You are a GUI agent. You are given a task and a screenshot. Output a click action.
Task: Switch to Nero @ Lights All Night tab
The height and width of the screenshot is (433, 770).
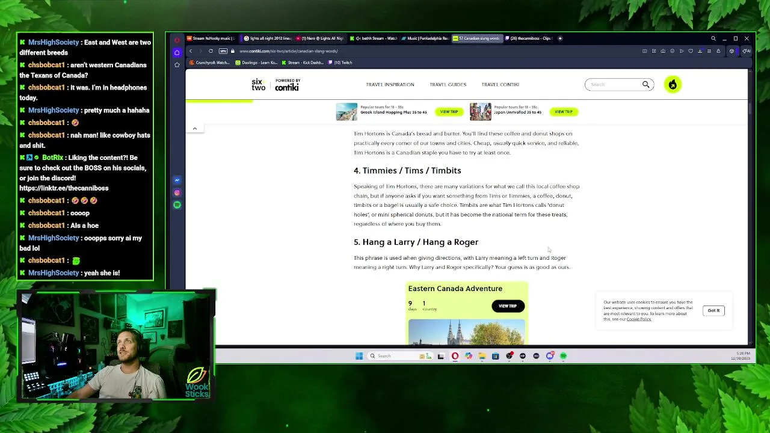coord(319,38)
